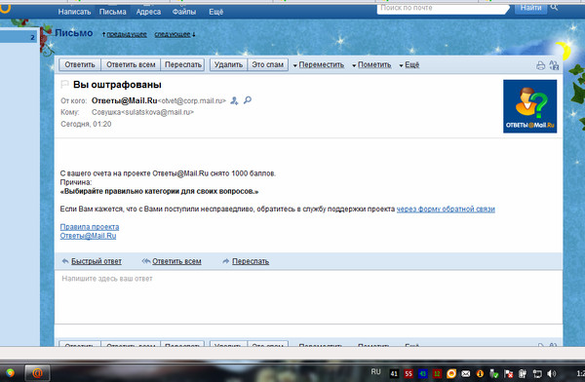
Task: Click the Удалить button
Action: [x=228, y=64]
